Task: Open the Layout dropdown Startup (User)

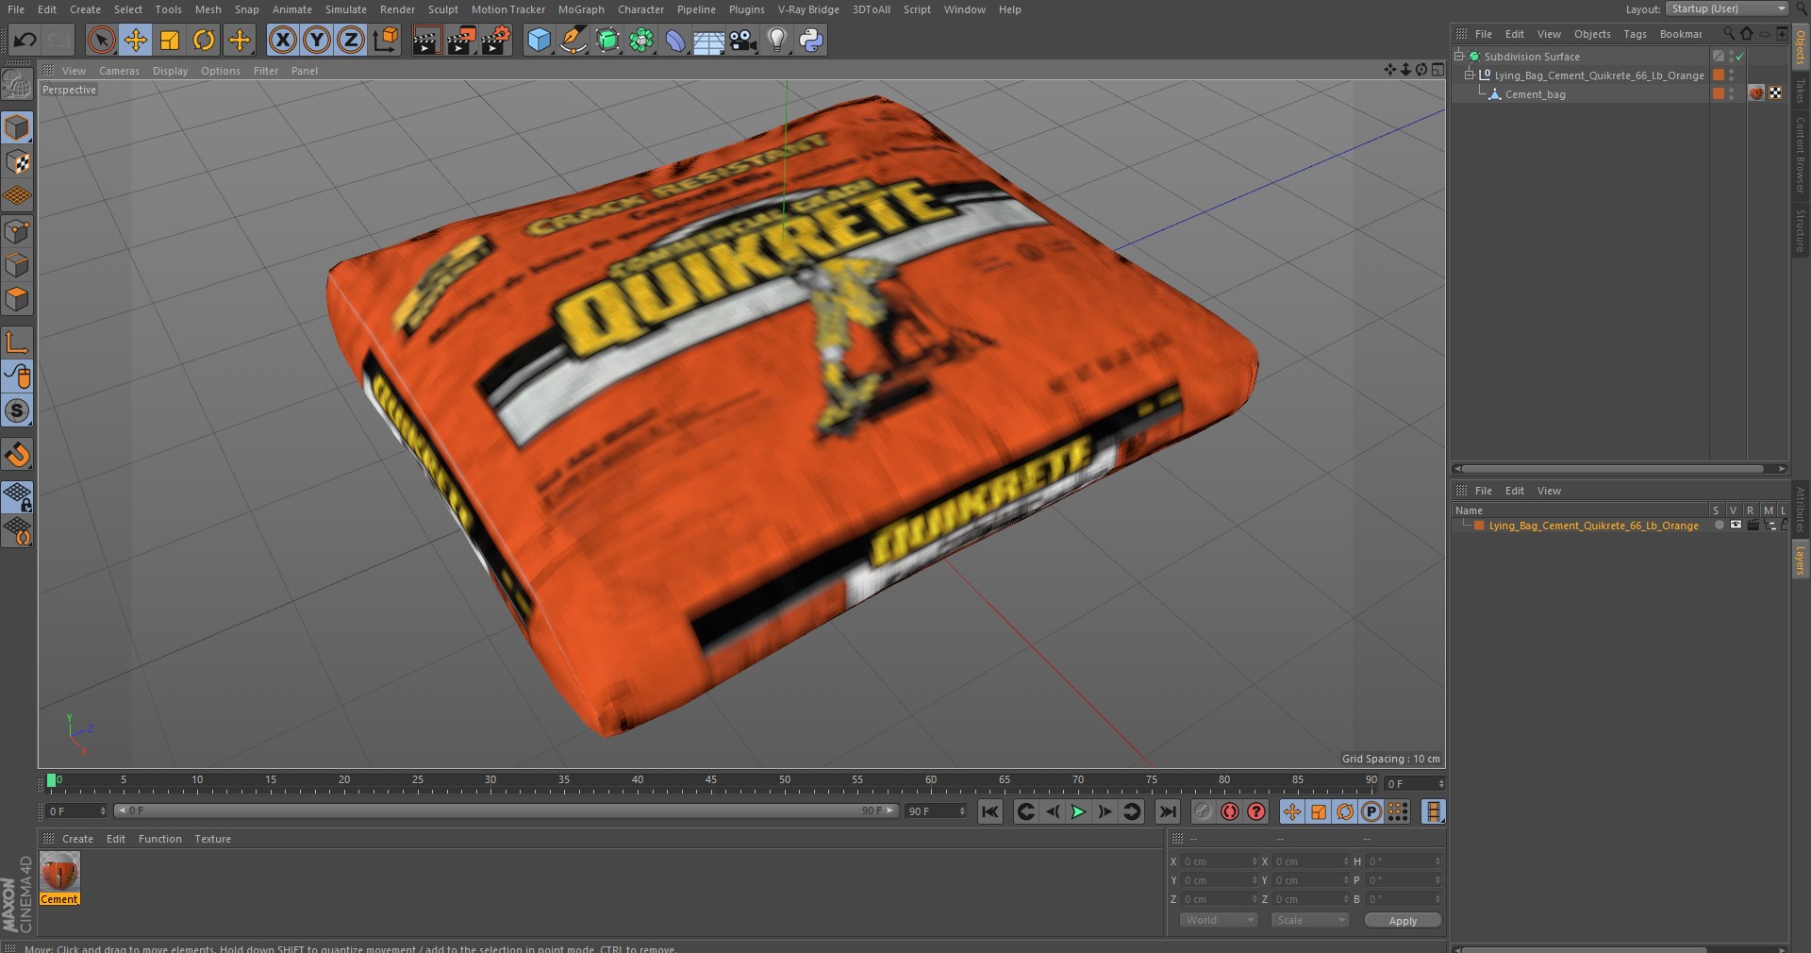Action: pyautogui.click(x=1726, y=8)
